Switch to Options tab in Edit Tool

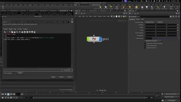point(5,29)
